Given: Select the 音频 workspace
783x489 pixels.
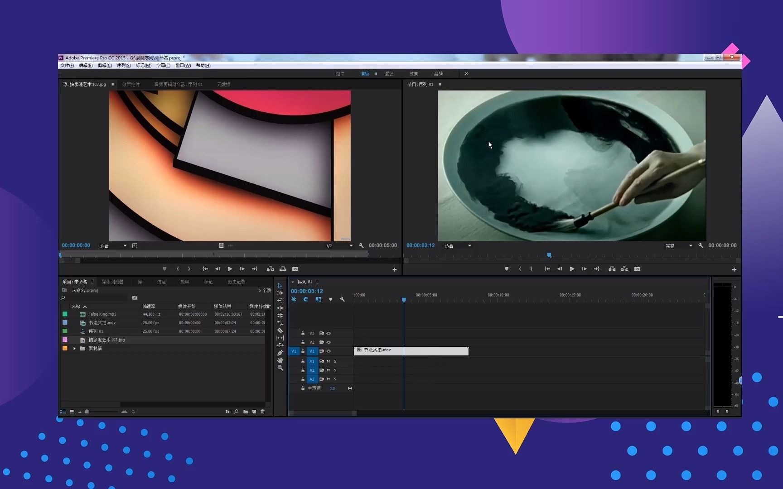Looking at the screenshot, I should pos(438,73).
